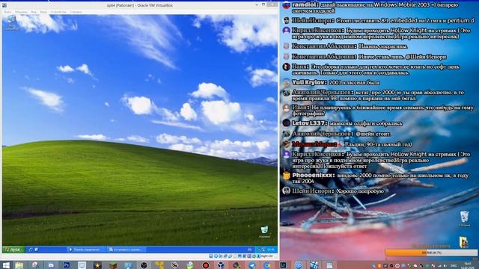Open the Recycle Bin on host desktop
Screen dimensions: 479x269
pyautogui.click(x=464, y=219)
